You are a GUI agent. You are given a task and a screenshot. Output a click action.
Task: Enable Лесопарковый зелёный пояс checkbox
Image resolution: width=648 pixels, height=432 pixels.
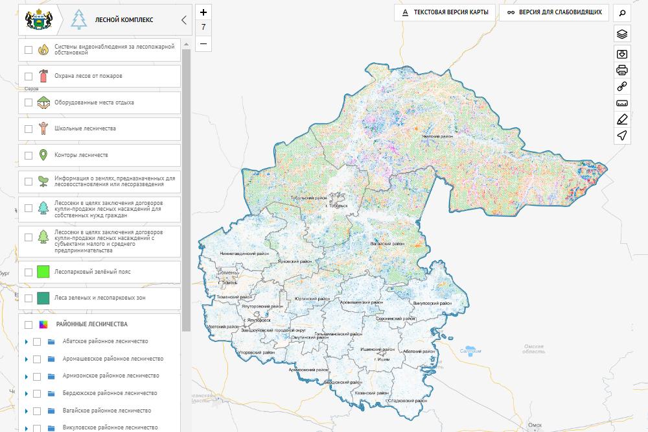pyautogui.click(x=29, y=272)
